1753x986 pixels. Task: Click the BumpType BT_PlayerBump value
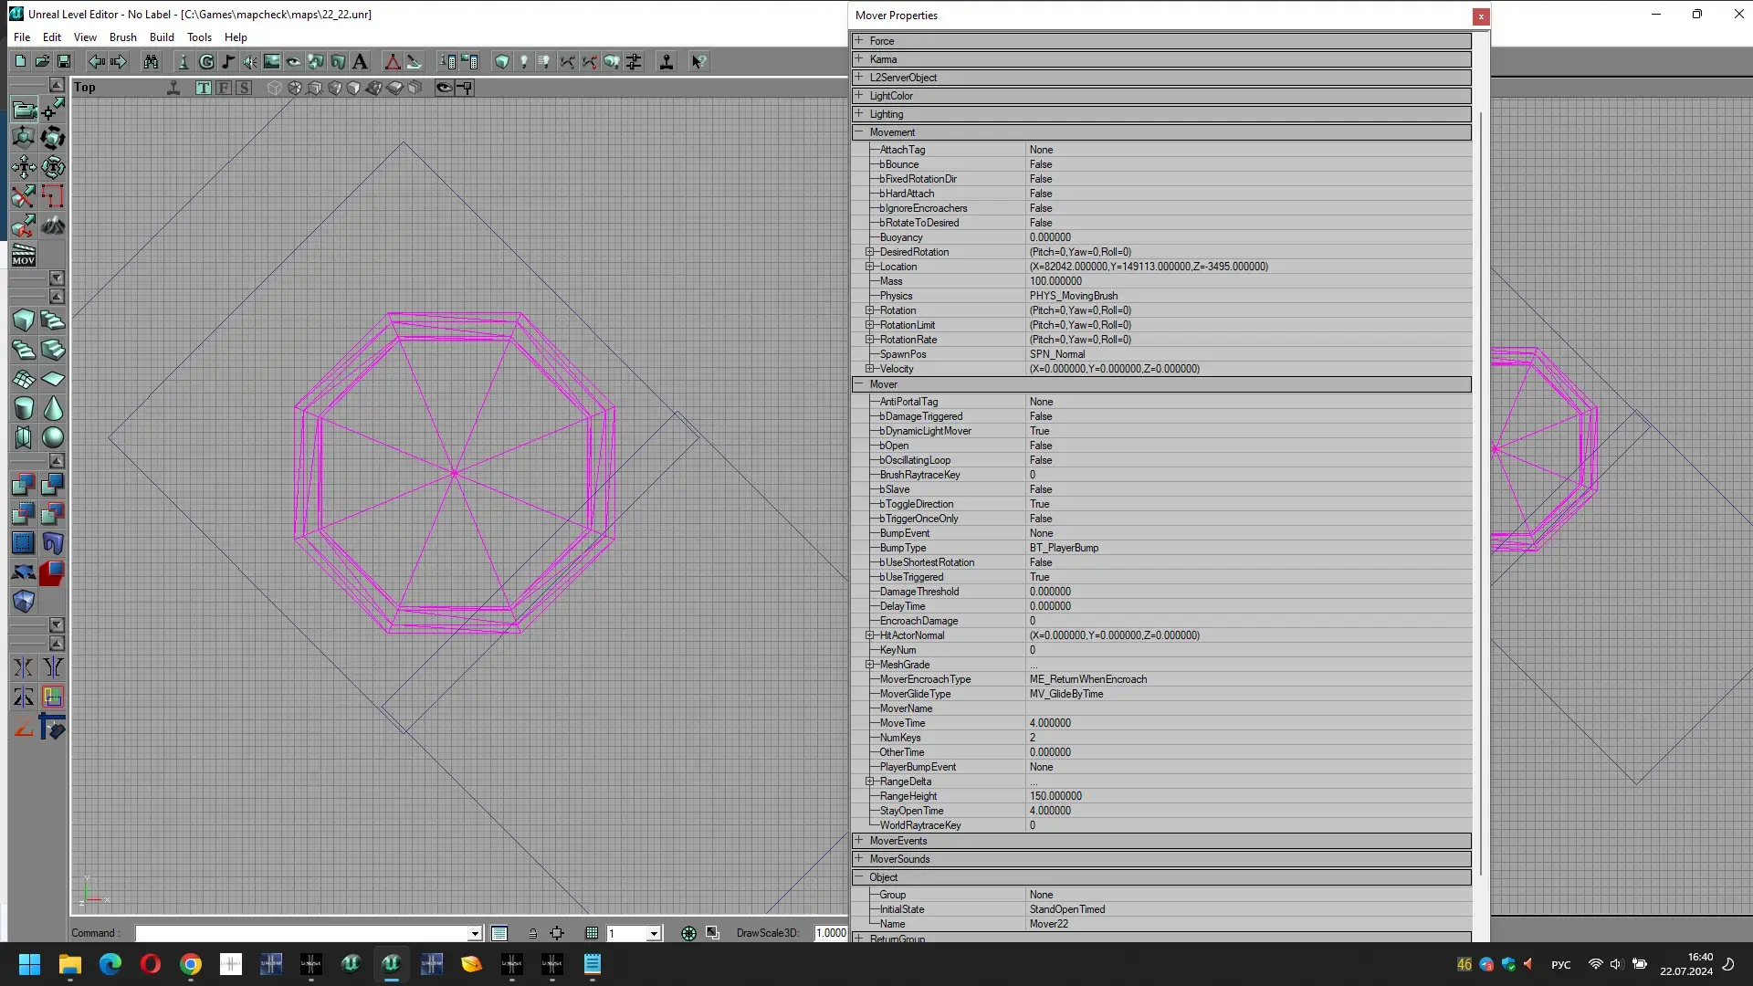tap(1064, 548)
